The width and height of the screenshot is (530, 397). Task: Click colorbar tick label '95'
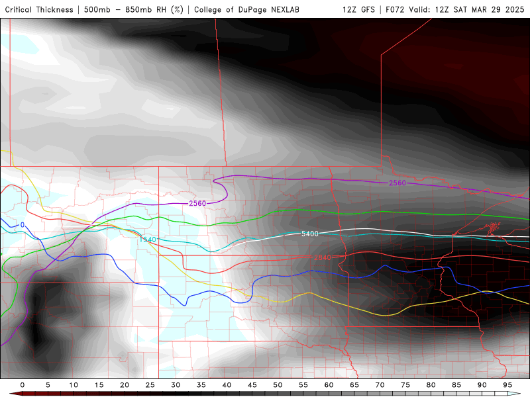(x=507, y=385)
